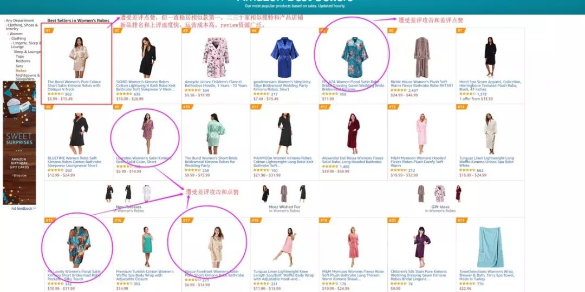
Task: Expand the Clothing, Shoes & Jewelry category
Action: tap(22, 27)
